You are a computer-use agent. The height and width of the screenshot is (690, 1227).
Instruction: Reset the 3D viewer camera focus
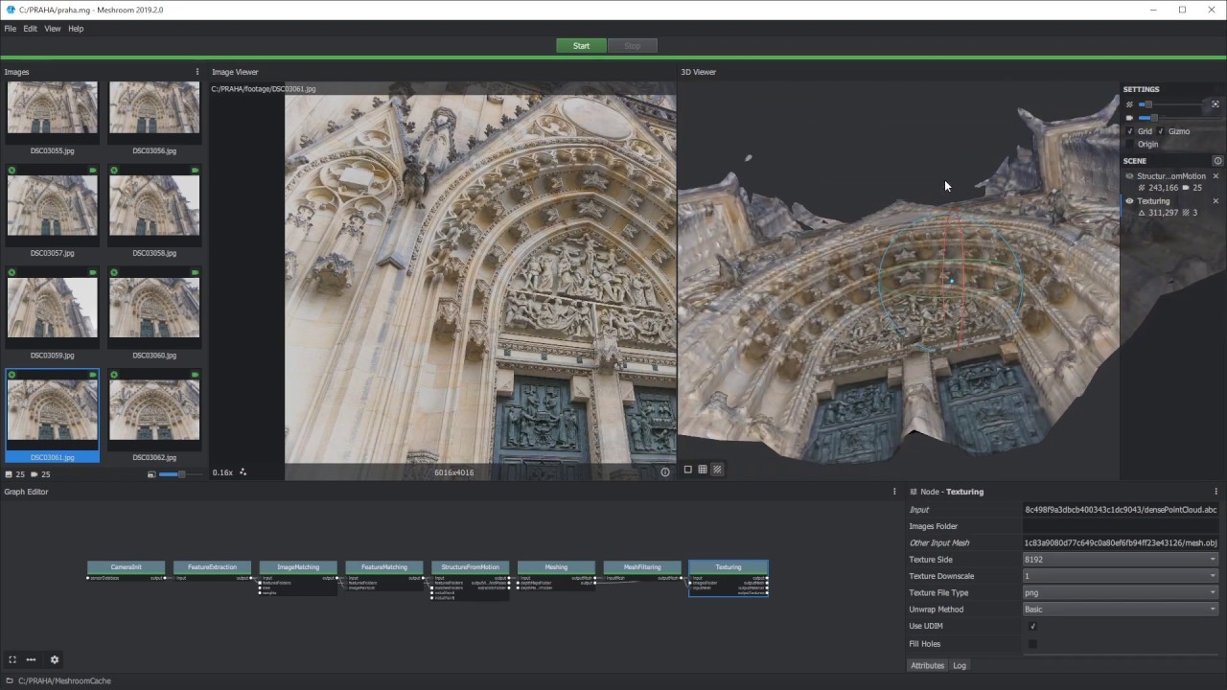point(1215,104)
